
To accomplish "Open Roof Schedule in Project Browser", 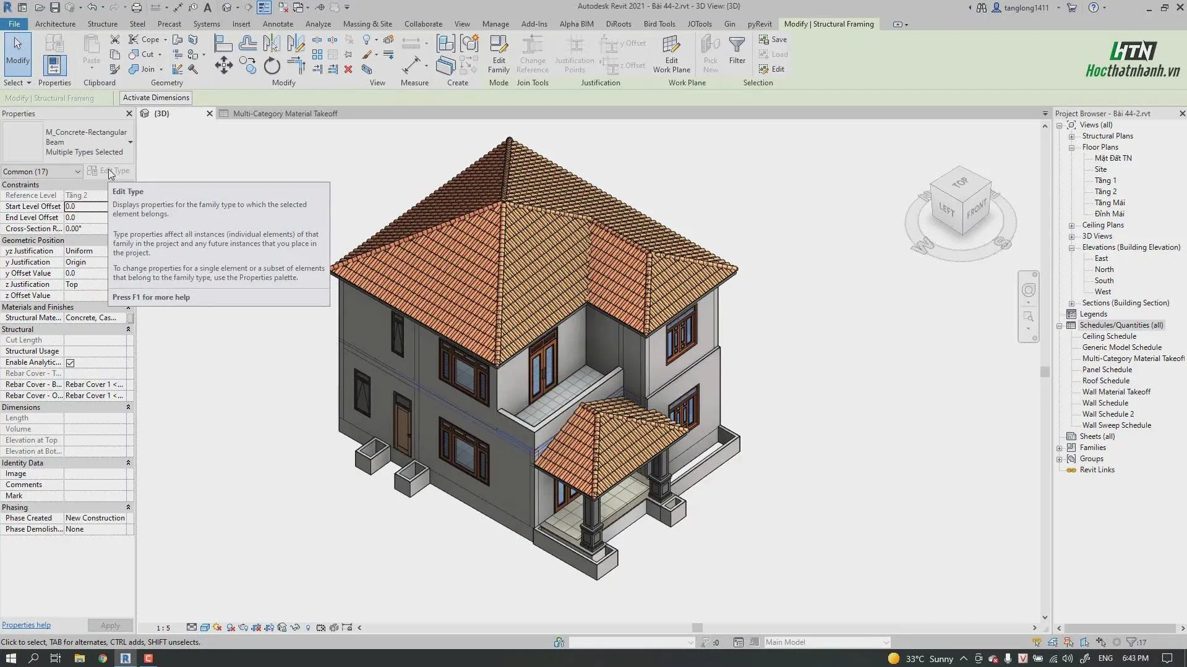I will (x=1105, y=381).
